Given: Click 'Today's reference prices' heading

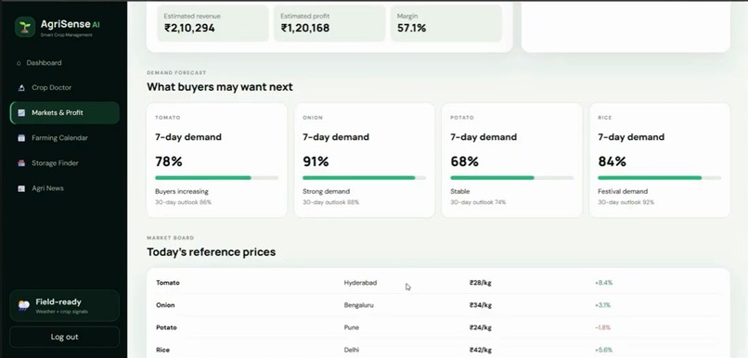Looking at the screenshot, I should [x=212, y=252].
